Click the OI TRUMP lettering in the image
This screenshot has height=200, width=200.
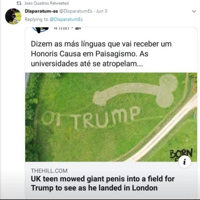(91, 117)
